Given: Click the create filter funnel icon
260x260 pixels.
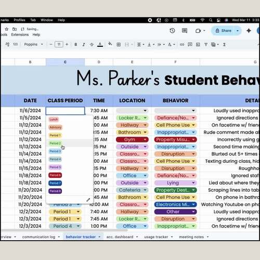Looking at the screenshot, I should 206,45.
